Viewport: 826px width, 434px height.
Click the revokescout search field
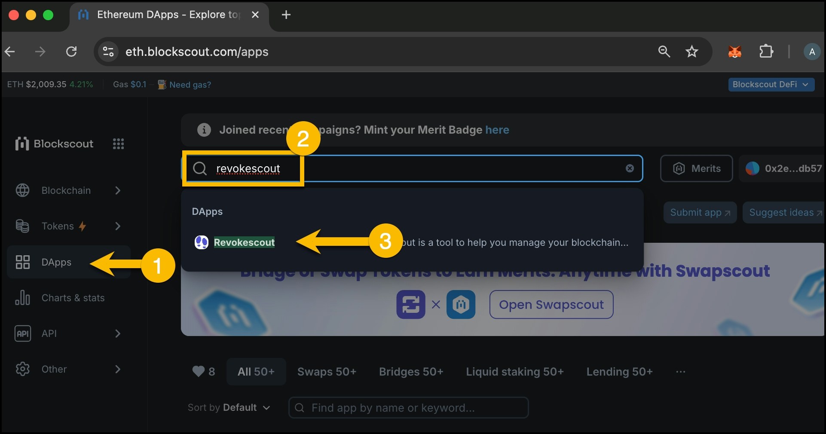tap(412, 168)
